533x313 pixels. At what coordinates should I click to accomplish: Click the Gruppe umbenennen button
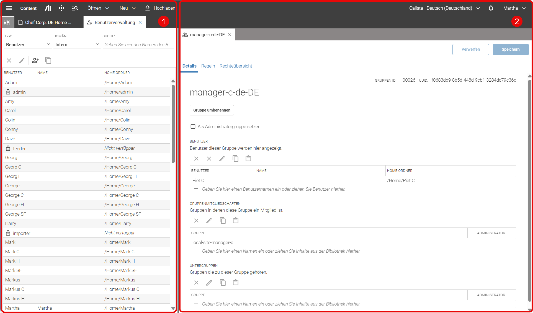tap(212, 110)
